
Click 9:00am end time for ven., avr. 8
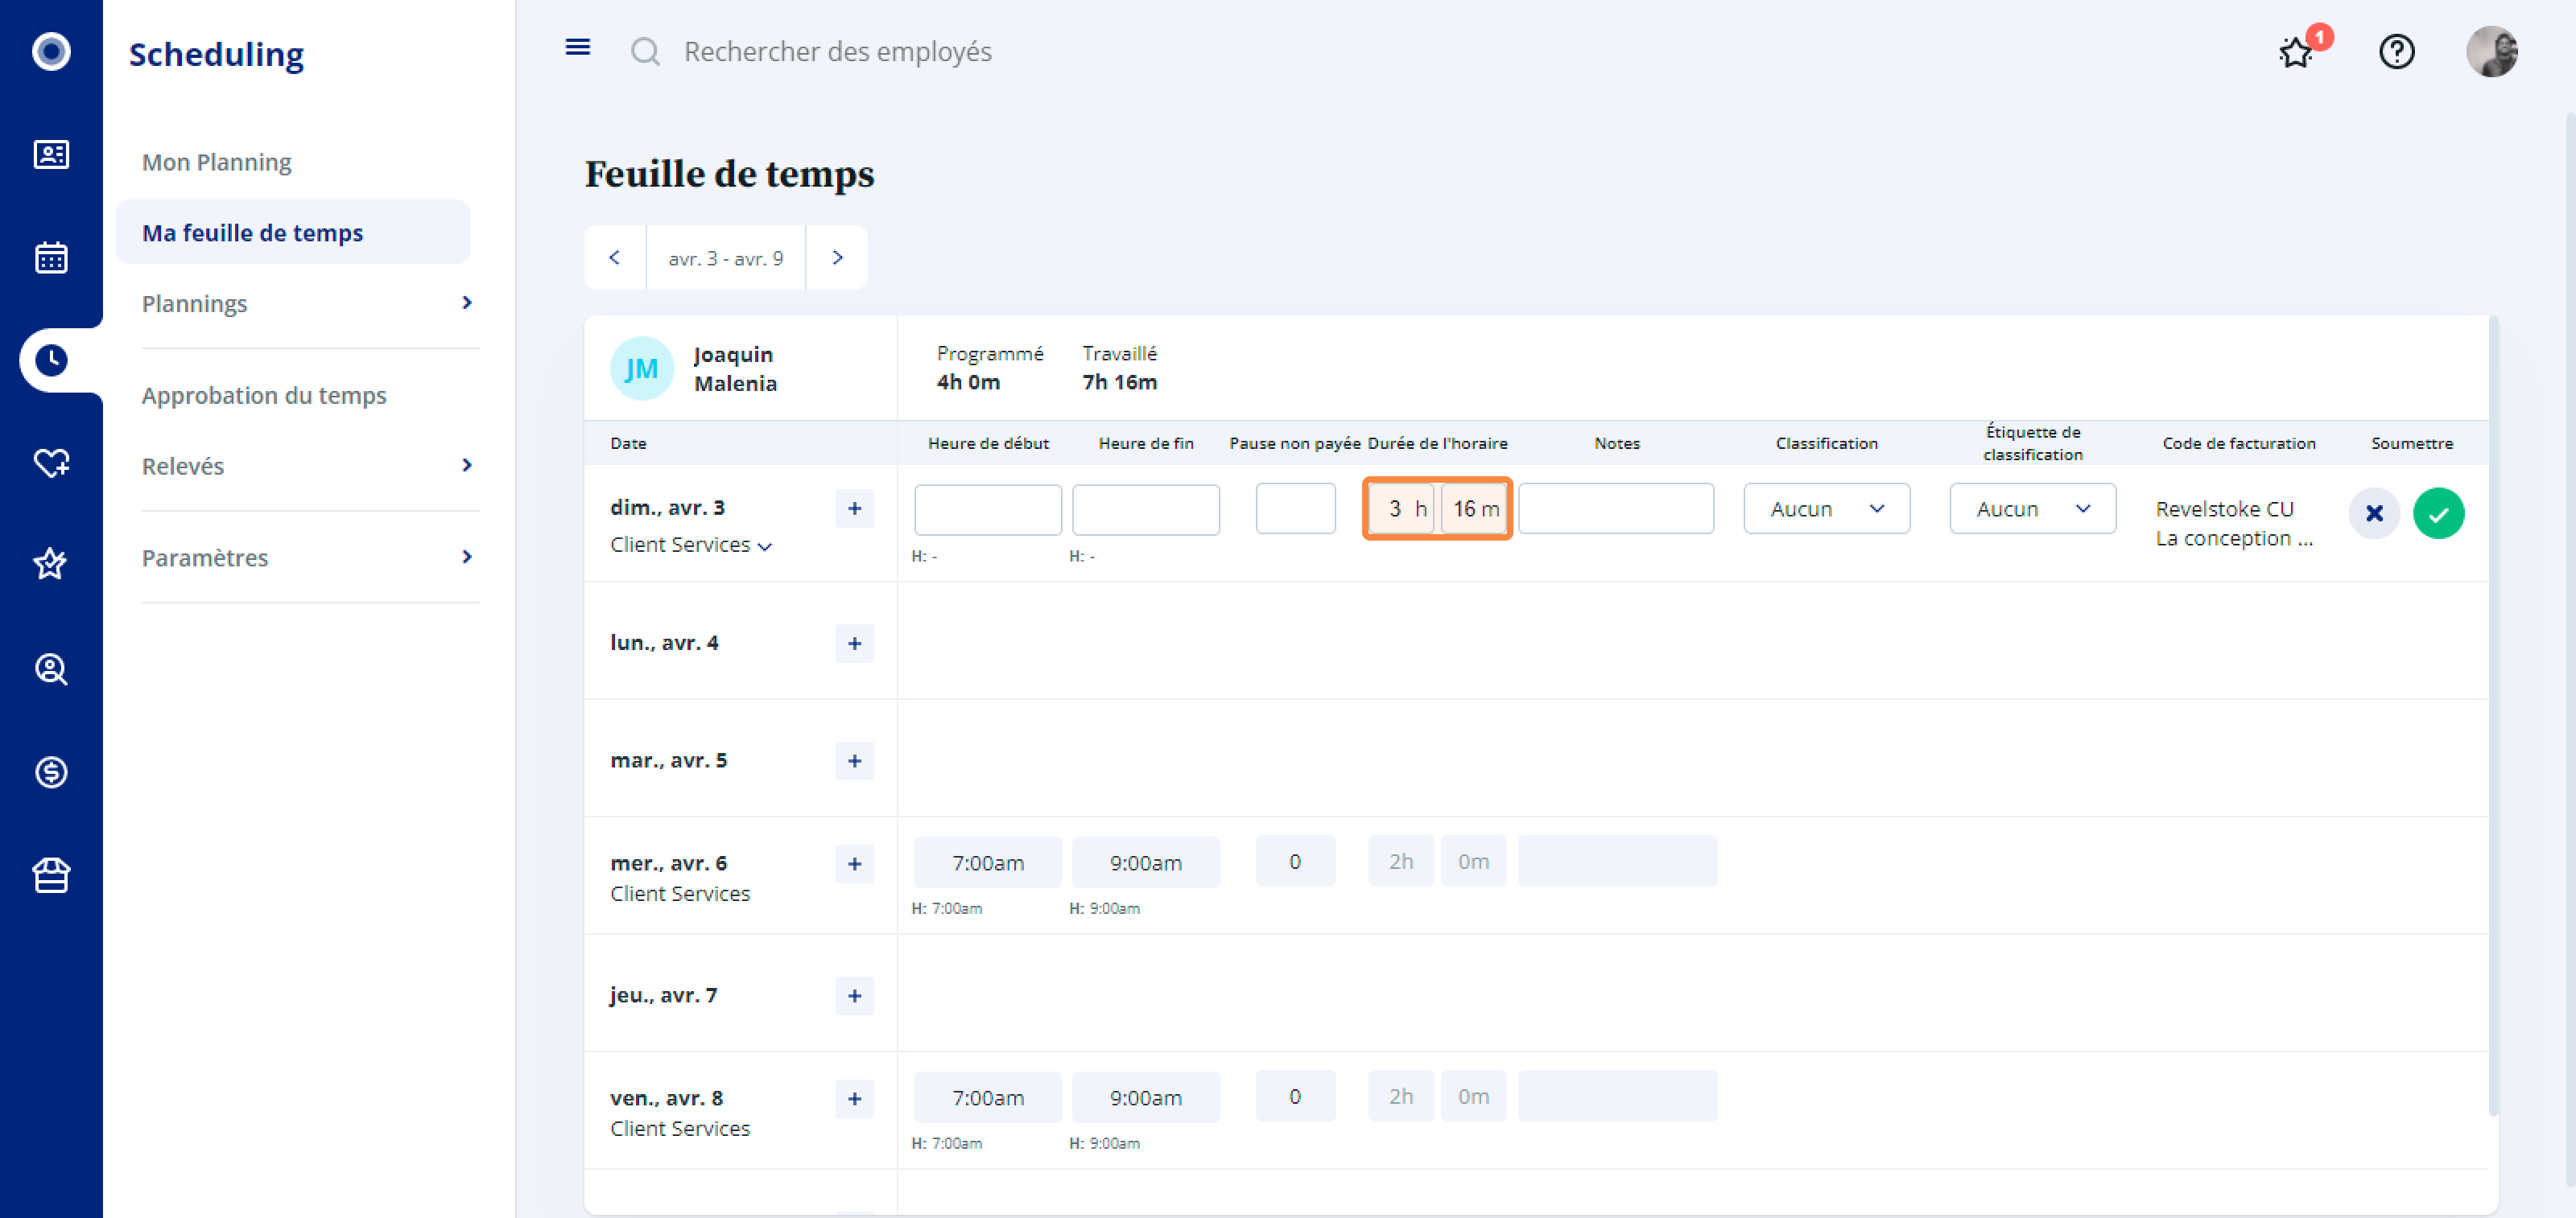[x=1146, y=1097]
